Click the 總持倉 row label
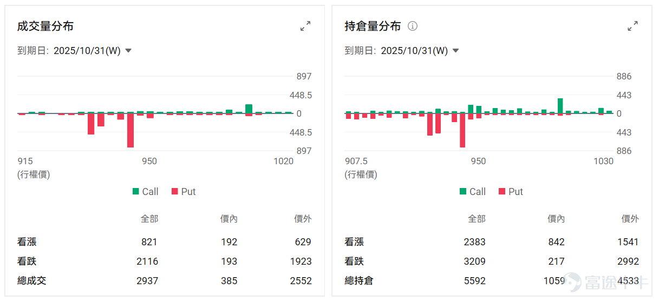Image resolution: width=659 pixels, height=302 pixels. (x=359, y=281)
